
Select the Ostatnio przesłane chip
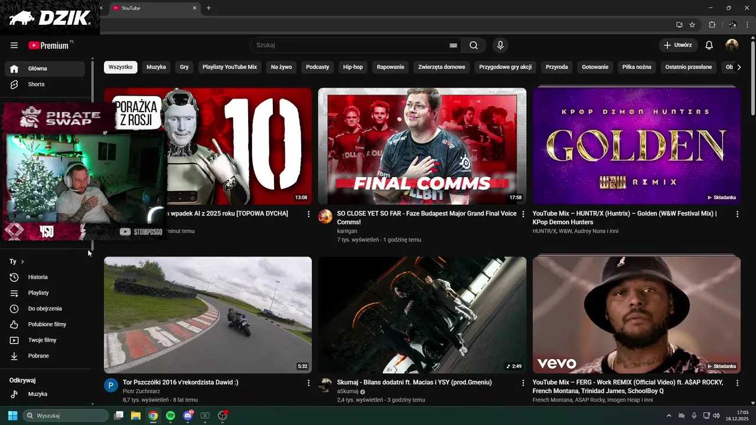[689, 67]
